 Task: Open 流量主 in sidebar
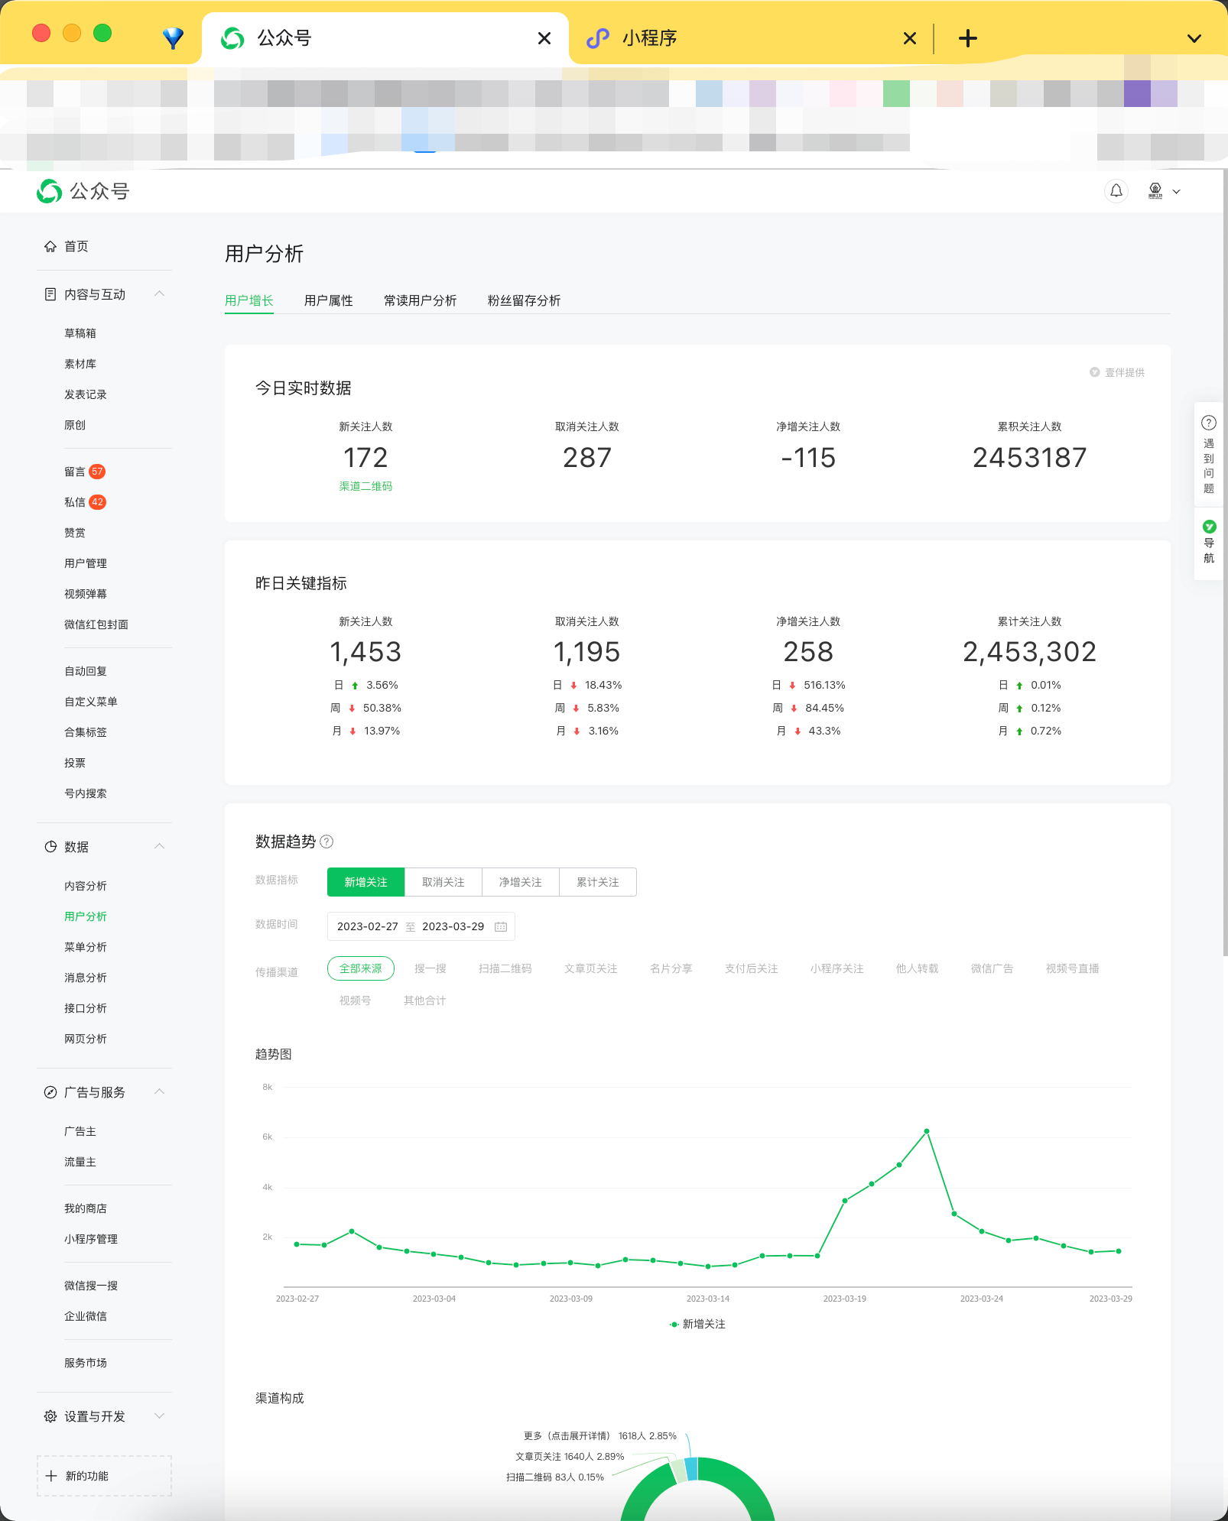coord(80,1162)
